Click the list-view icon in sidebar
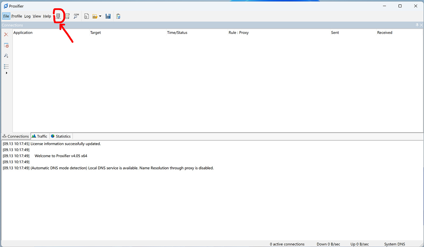Viewport: 424px width, 247px height. pyautogui.click(x=6, y=67)
